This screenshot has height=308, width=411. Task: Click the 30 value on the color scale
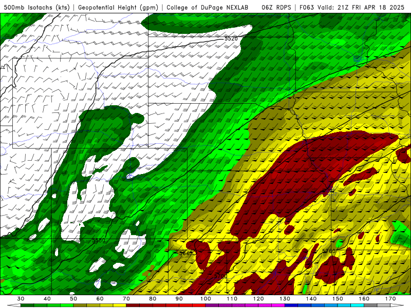click(21, 299)
